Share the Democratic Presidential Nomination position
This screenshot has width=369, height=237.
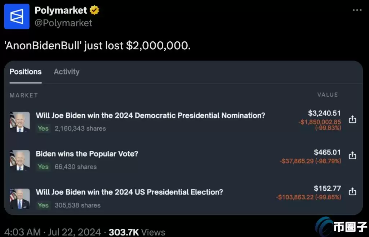[x=352, y=119]
